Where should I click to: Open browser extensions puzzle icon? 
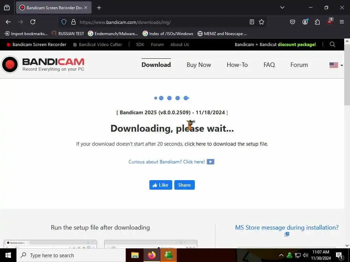(x=317, y=22)
